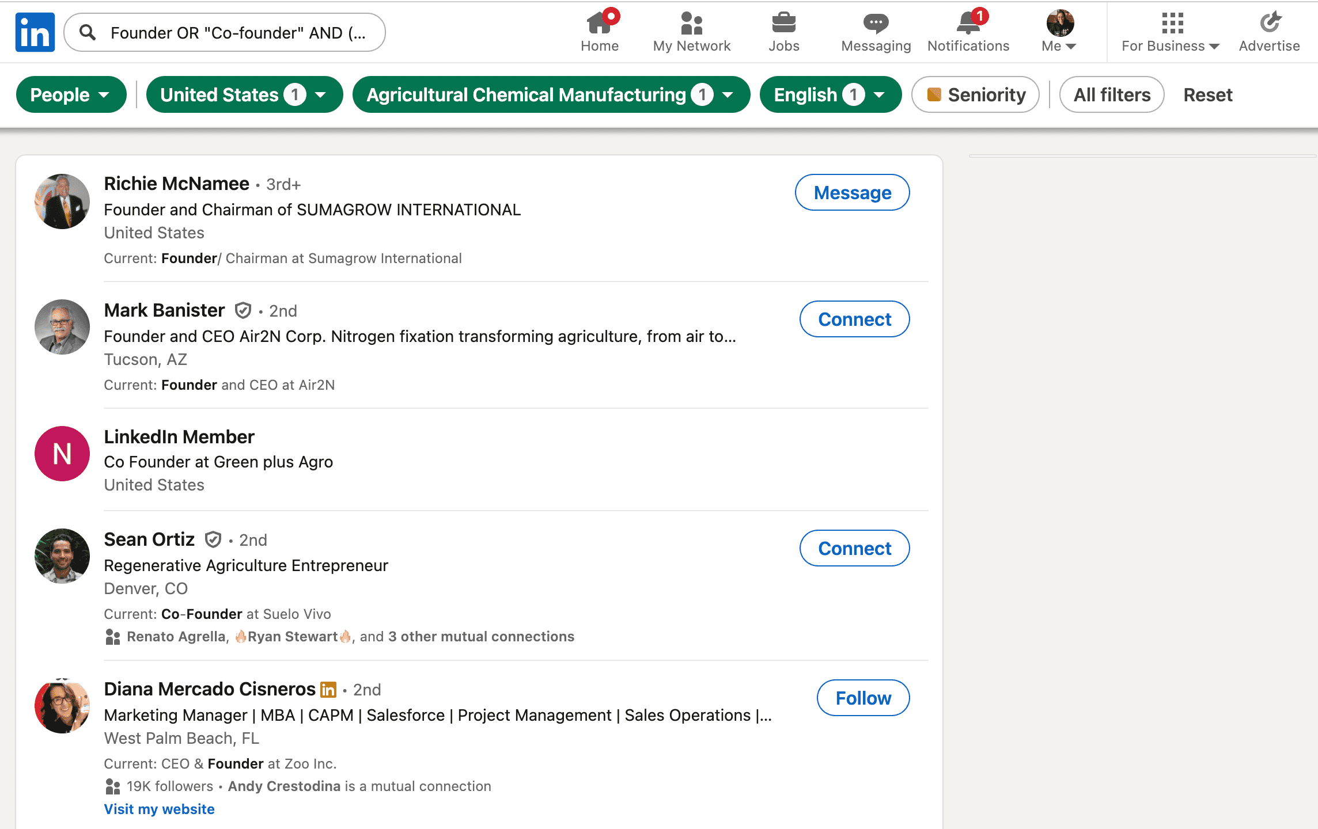Click the LinkedIn logo
Image resolution: width=1318 pixels, height=829 pixels.
pos(35,32)
